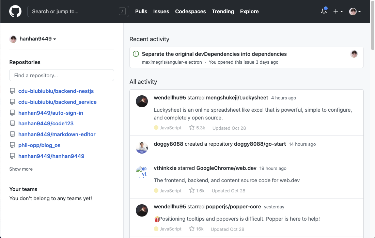Click hanhan9449 avatar in the sidebar
Viewport: 375px width, 238px height.
point(13,39)
